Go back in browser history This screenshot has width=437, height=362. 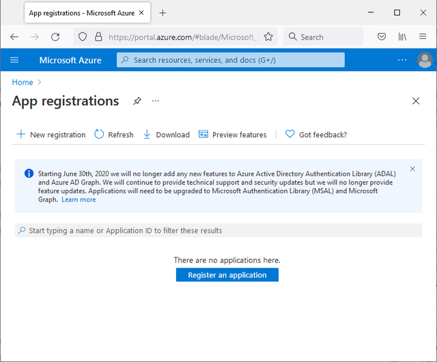14,37
